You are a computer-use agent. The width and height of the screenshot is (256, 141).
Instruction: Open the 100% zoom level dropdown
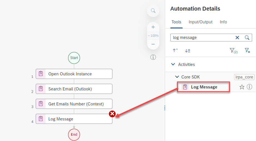point(153,36)
